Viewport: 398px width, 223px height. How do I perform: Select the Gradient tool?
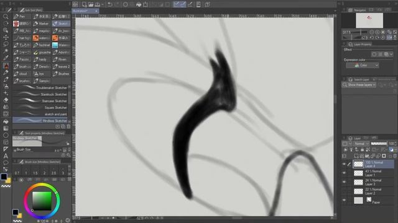[x=6, y=128]
